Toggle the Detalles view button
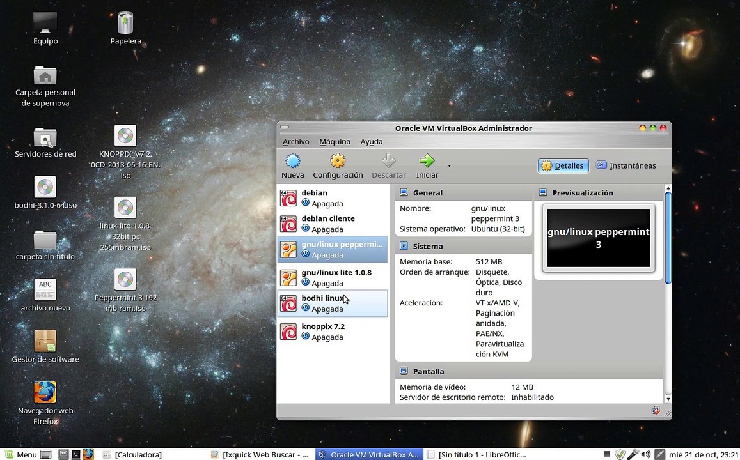The width and height of the screenshot is (740, 460). coord(563,165)
